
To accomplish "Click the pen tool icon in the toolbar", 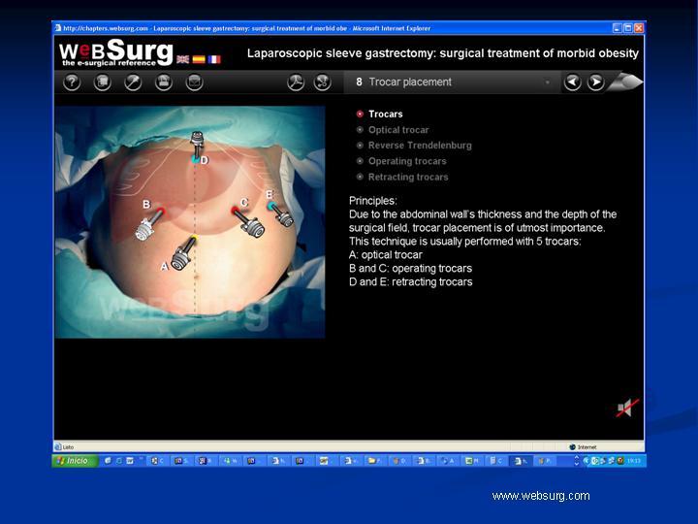I will (133, 82).
